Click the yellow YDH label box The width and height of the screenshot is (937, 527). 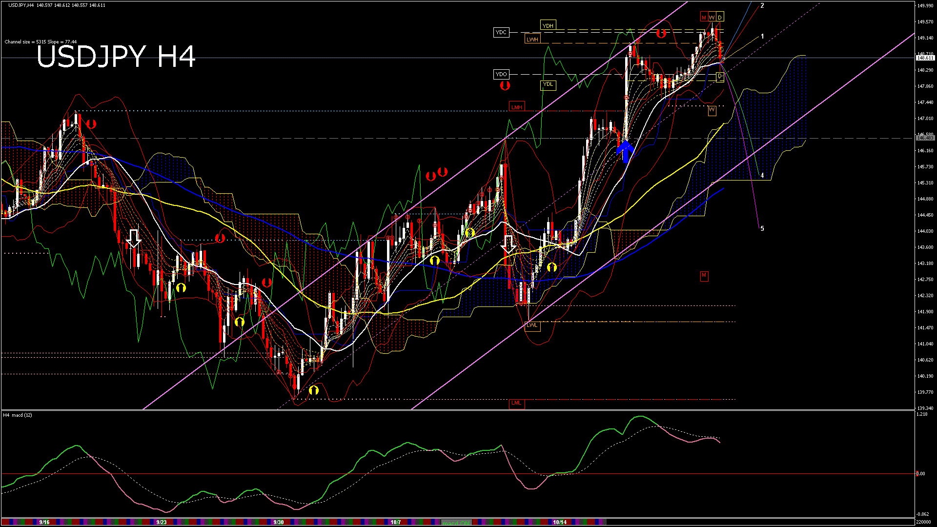548,26
